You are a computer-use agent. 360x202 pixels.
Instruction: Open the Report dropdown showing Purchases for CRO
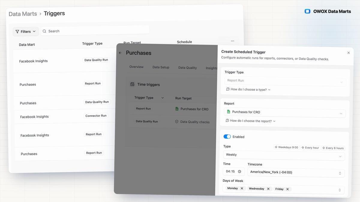coord(285,112)
